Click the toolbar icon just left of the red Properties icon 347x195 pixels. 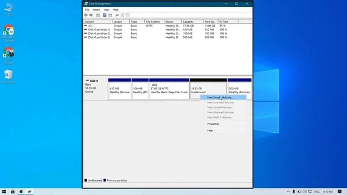click(117, 15)
